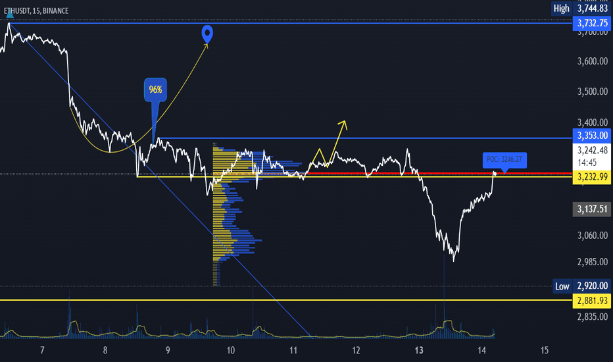Click date 11 on time axis

pyautogui.click(x=293, y=350)
